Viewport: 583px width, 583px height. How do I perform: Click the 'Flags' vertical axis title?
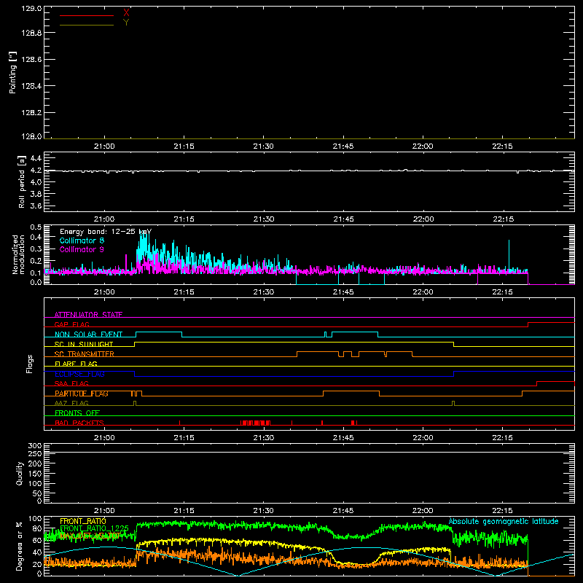[29, 364]
